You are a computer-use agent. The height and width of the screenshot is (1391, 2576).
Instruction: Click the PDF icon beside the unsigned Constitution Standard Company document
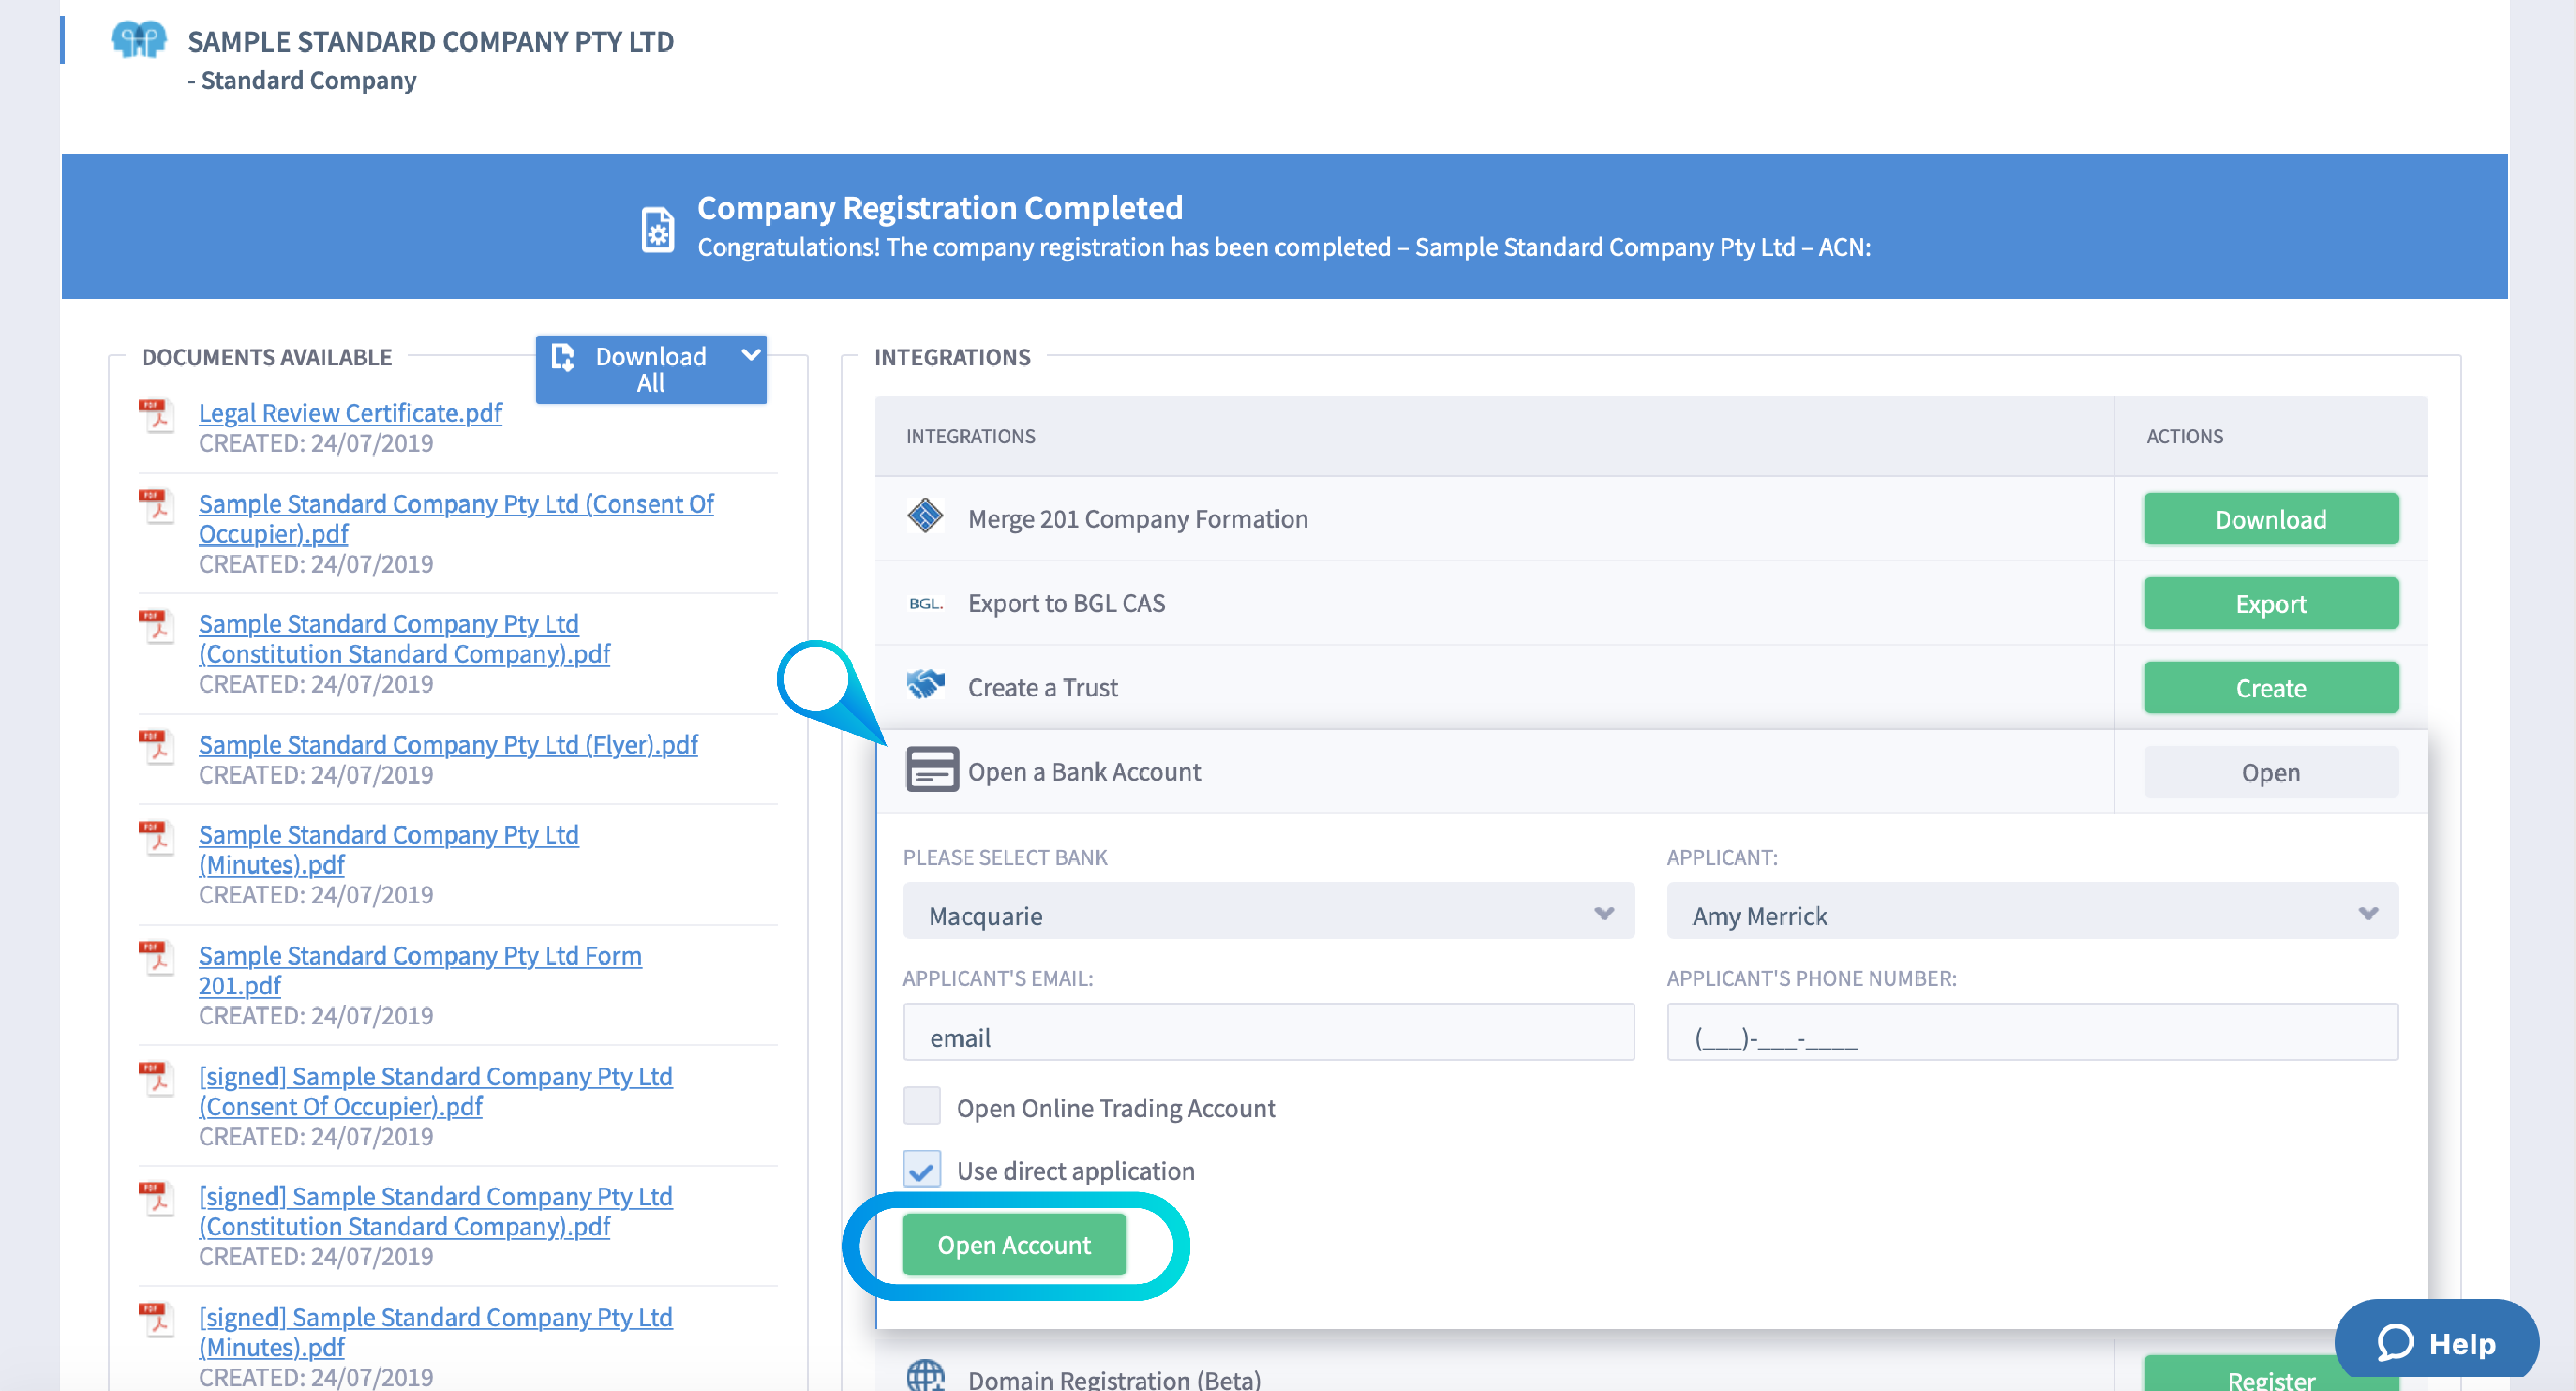pyautogui.click(x=156, y=626)
